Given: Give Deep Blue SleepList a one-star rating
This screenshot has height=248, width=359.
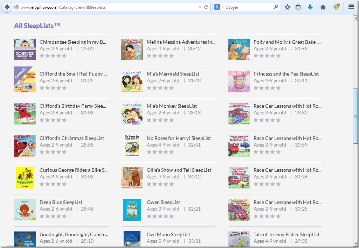Looking at the screenshot, I should click(41, 216).
